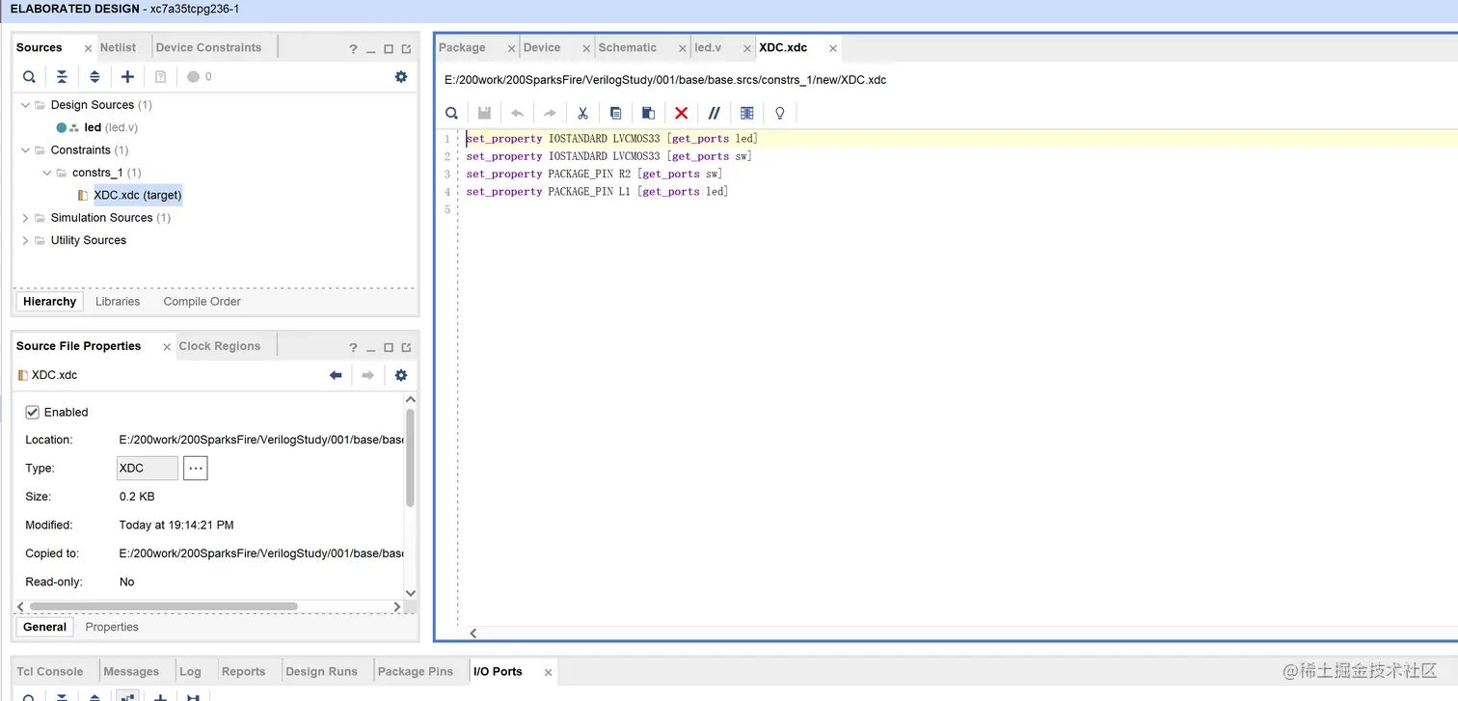Collapse all in the Sources panel

tap(62, 77)
